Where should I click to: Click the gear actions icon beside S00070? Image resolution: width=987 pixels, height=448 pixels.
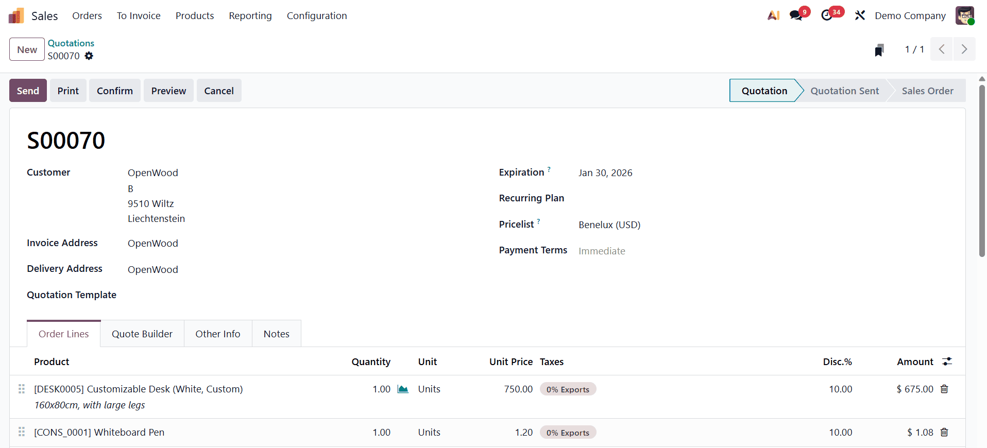click(x=89, y=56)
